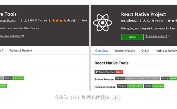This screenshot has height=109, width=177.
Task: Click the Azure Pipelines failed badge
Action: pos(109,72)
